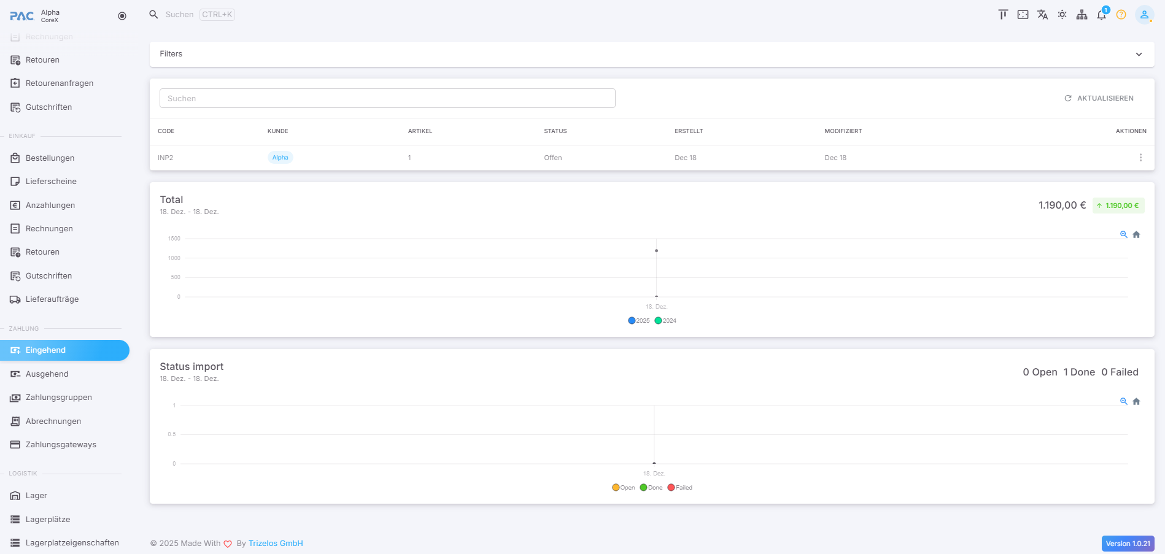This screenshot has height=554, width=1165.
Task: Click the fullscreen toggle icon
Action: coord(1023,15)
